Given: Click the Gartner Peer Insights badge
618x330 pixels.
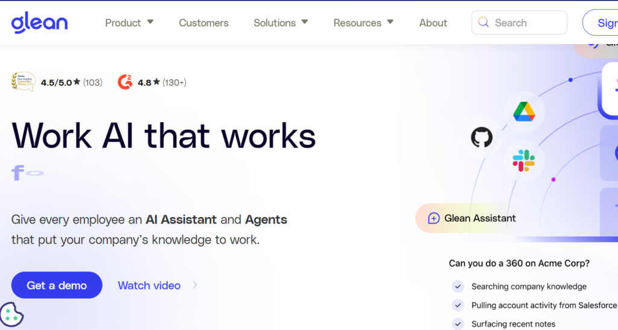Looking at the screenshot, I should (x=24, y=82).
